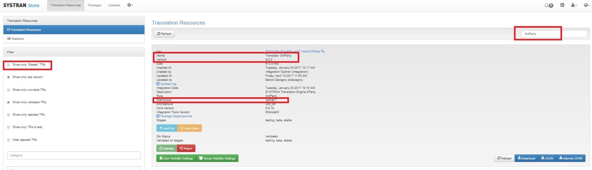Enable Show only "Master" TRs checkbox
592x170 pixels.
point(9,65)
